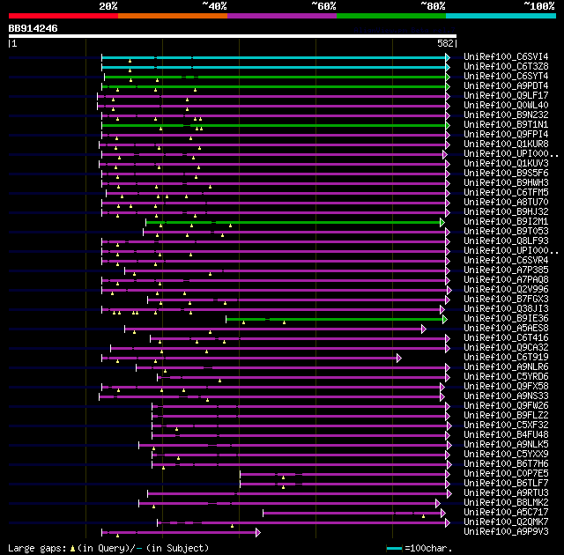Select hit label UniRef100_Q0WL40
The height and width of the screenshot is (555, 564).
tap(506, 106)
